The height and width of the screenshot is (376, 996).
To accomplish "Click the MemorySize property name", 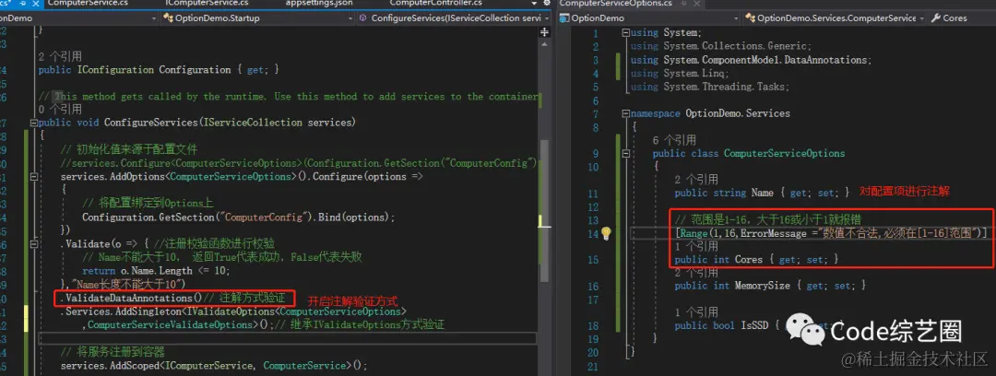I will [x=763, y=286].
